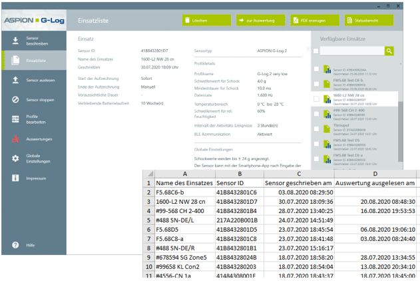Click spreadsheet cell 'F5.68D5'
The width and height of the screenshot is (420, 281).
[x=185, y=230]
